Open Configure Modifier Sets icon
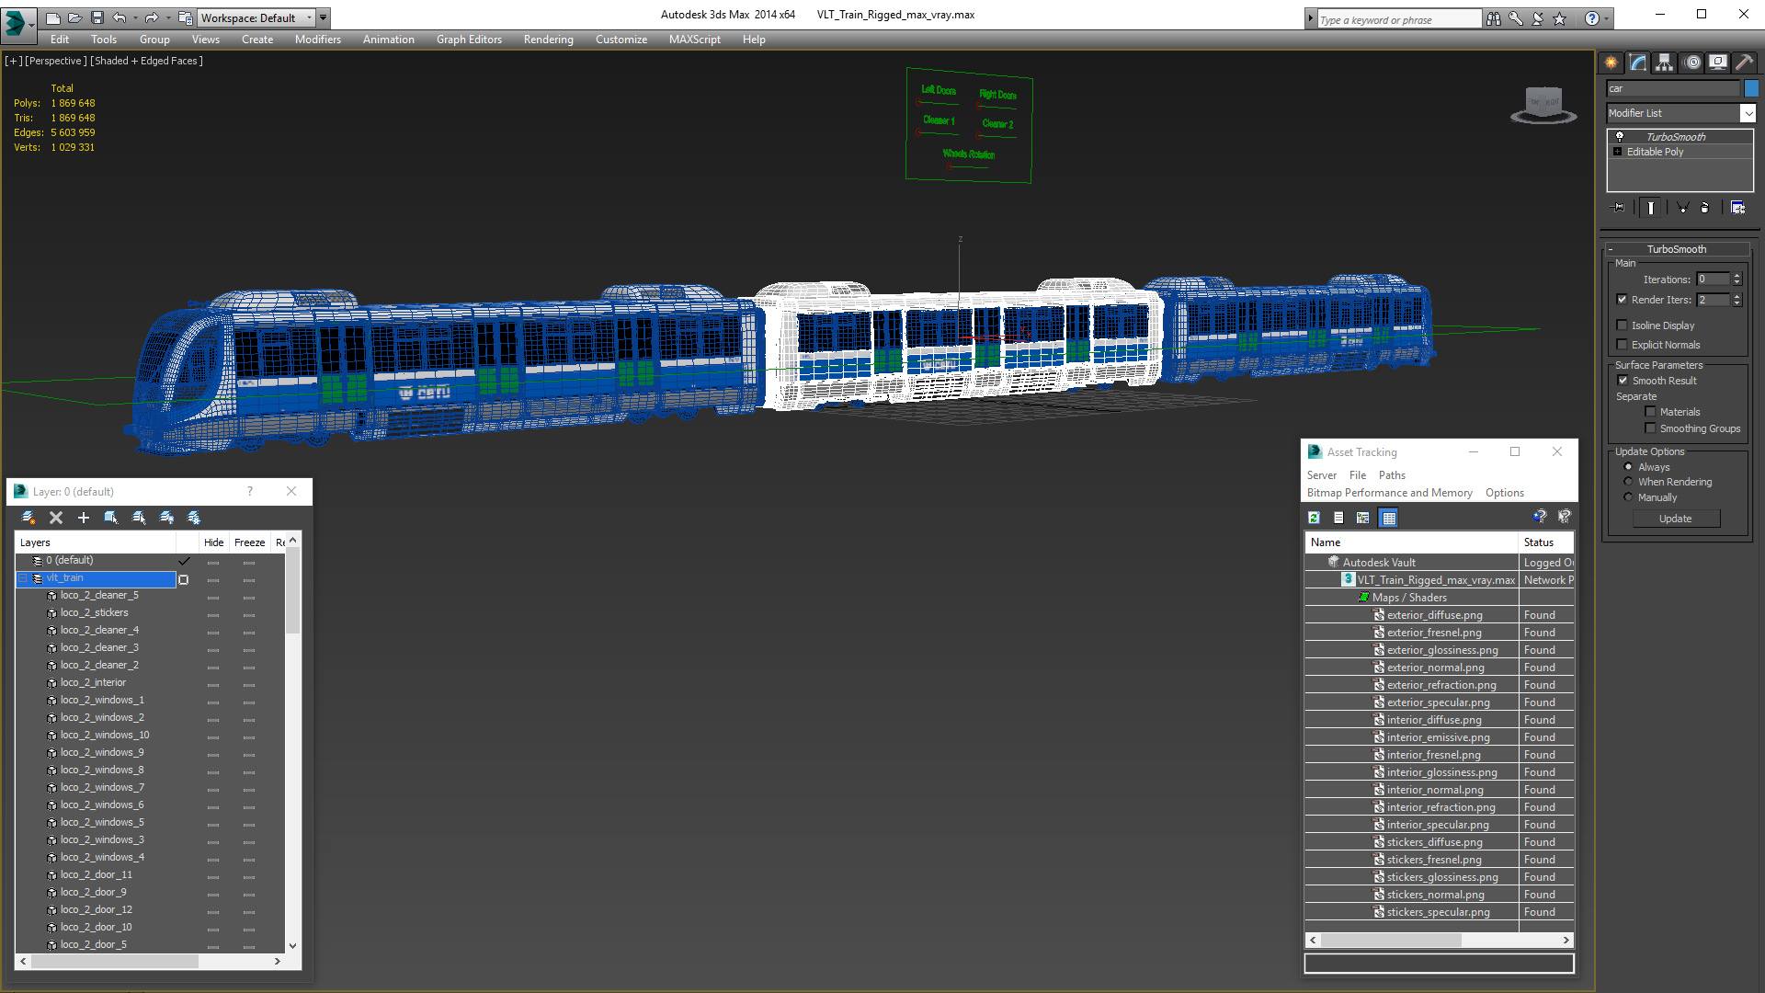Image resolution: width=1765 pixels, height=993 pixels. [x=1737, y=208]
